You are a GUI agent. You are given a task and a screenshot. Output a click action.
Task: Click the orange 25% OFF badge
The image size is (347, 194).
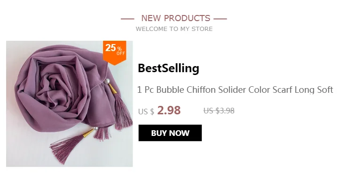[114, 52]
